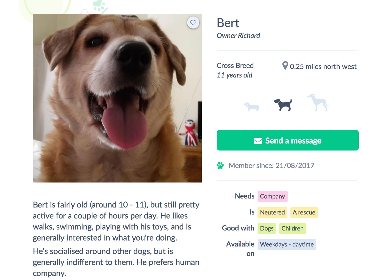Select the small dog size icon
Screen dimensions: 382x280
click(252, 106)
